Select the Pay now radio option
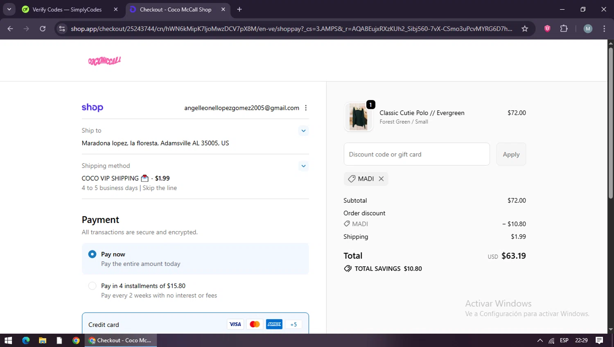 93,254
